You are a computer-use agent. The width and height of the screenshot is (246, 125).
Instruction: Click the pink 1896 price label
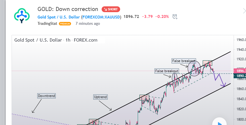click(241, 71)
